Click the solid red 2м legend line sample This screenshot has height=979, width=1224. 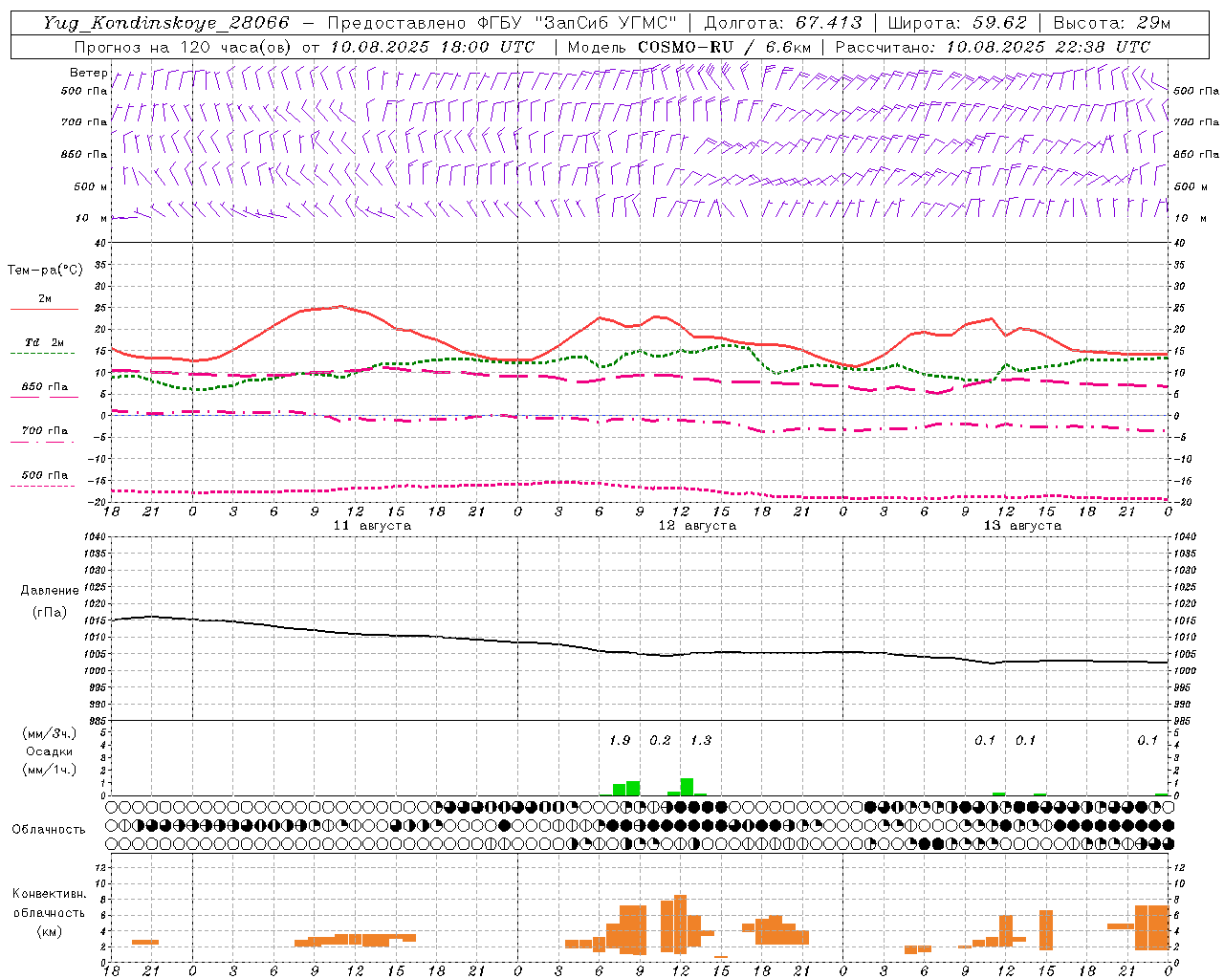pos(44,310)
